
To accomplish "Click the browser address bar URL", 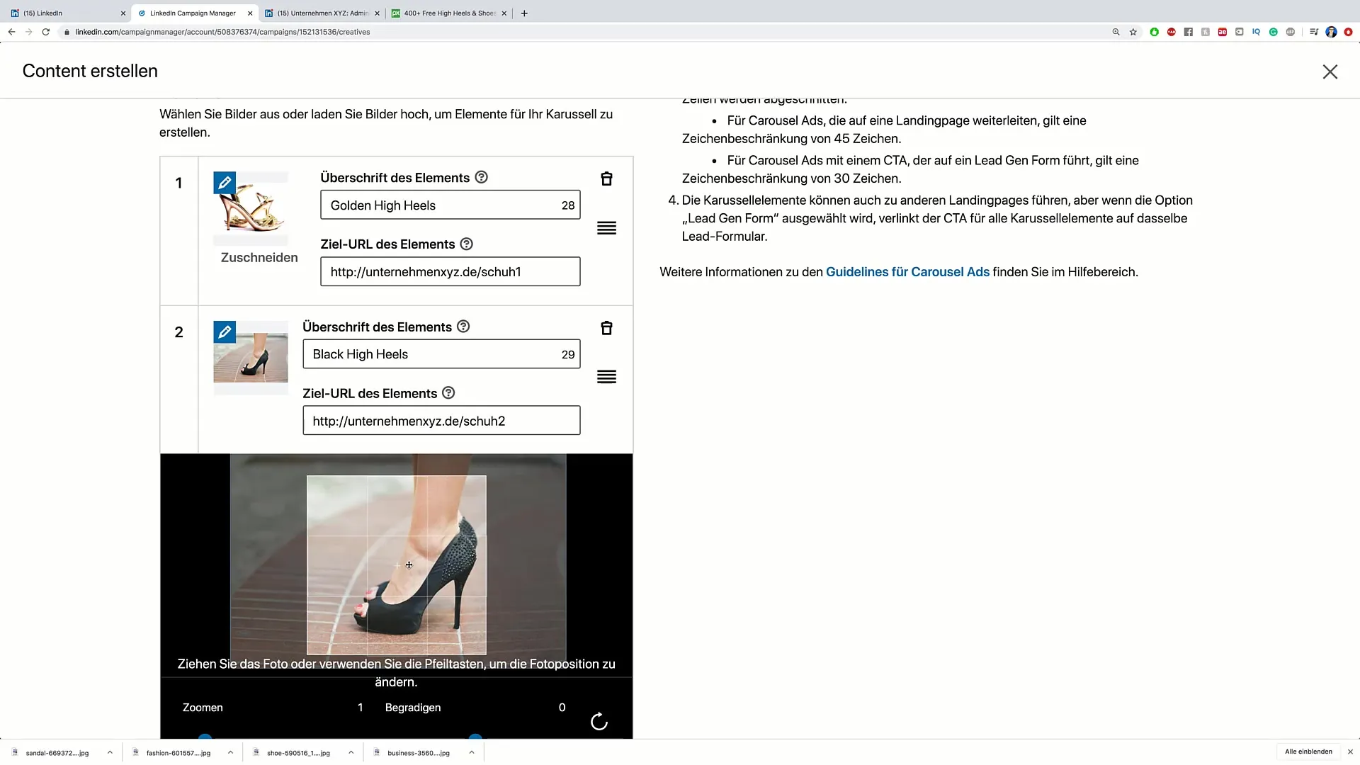I will pos(222,32).
